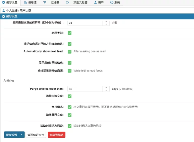Click the gear icon in 偏好设置 tab
This screenshot has height=142, width=194.
tap(4, 3)
